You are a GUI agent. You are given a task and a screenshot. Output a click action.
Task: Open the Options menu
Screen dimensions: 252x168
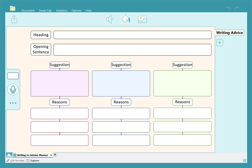point(76,10)
